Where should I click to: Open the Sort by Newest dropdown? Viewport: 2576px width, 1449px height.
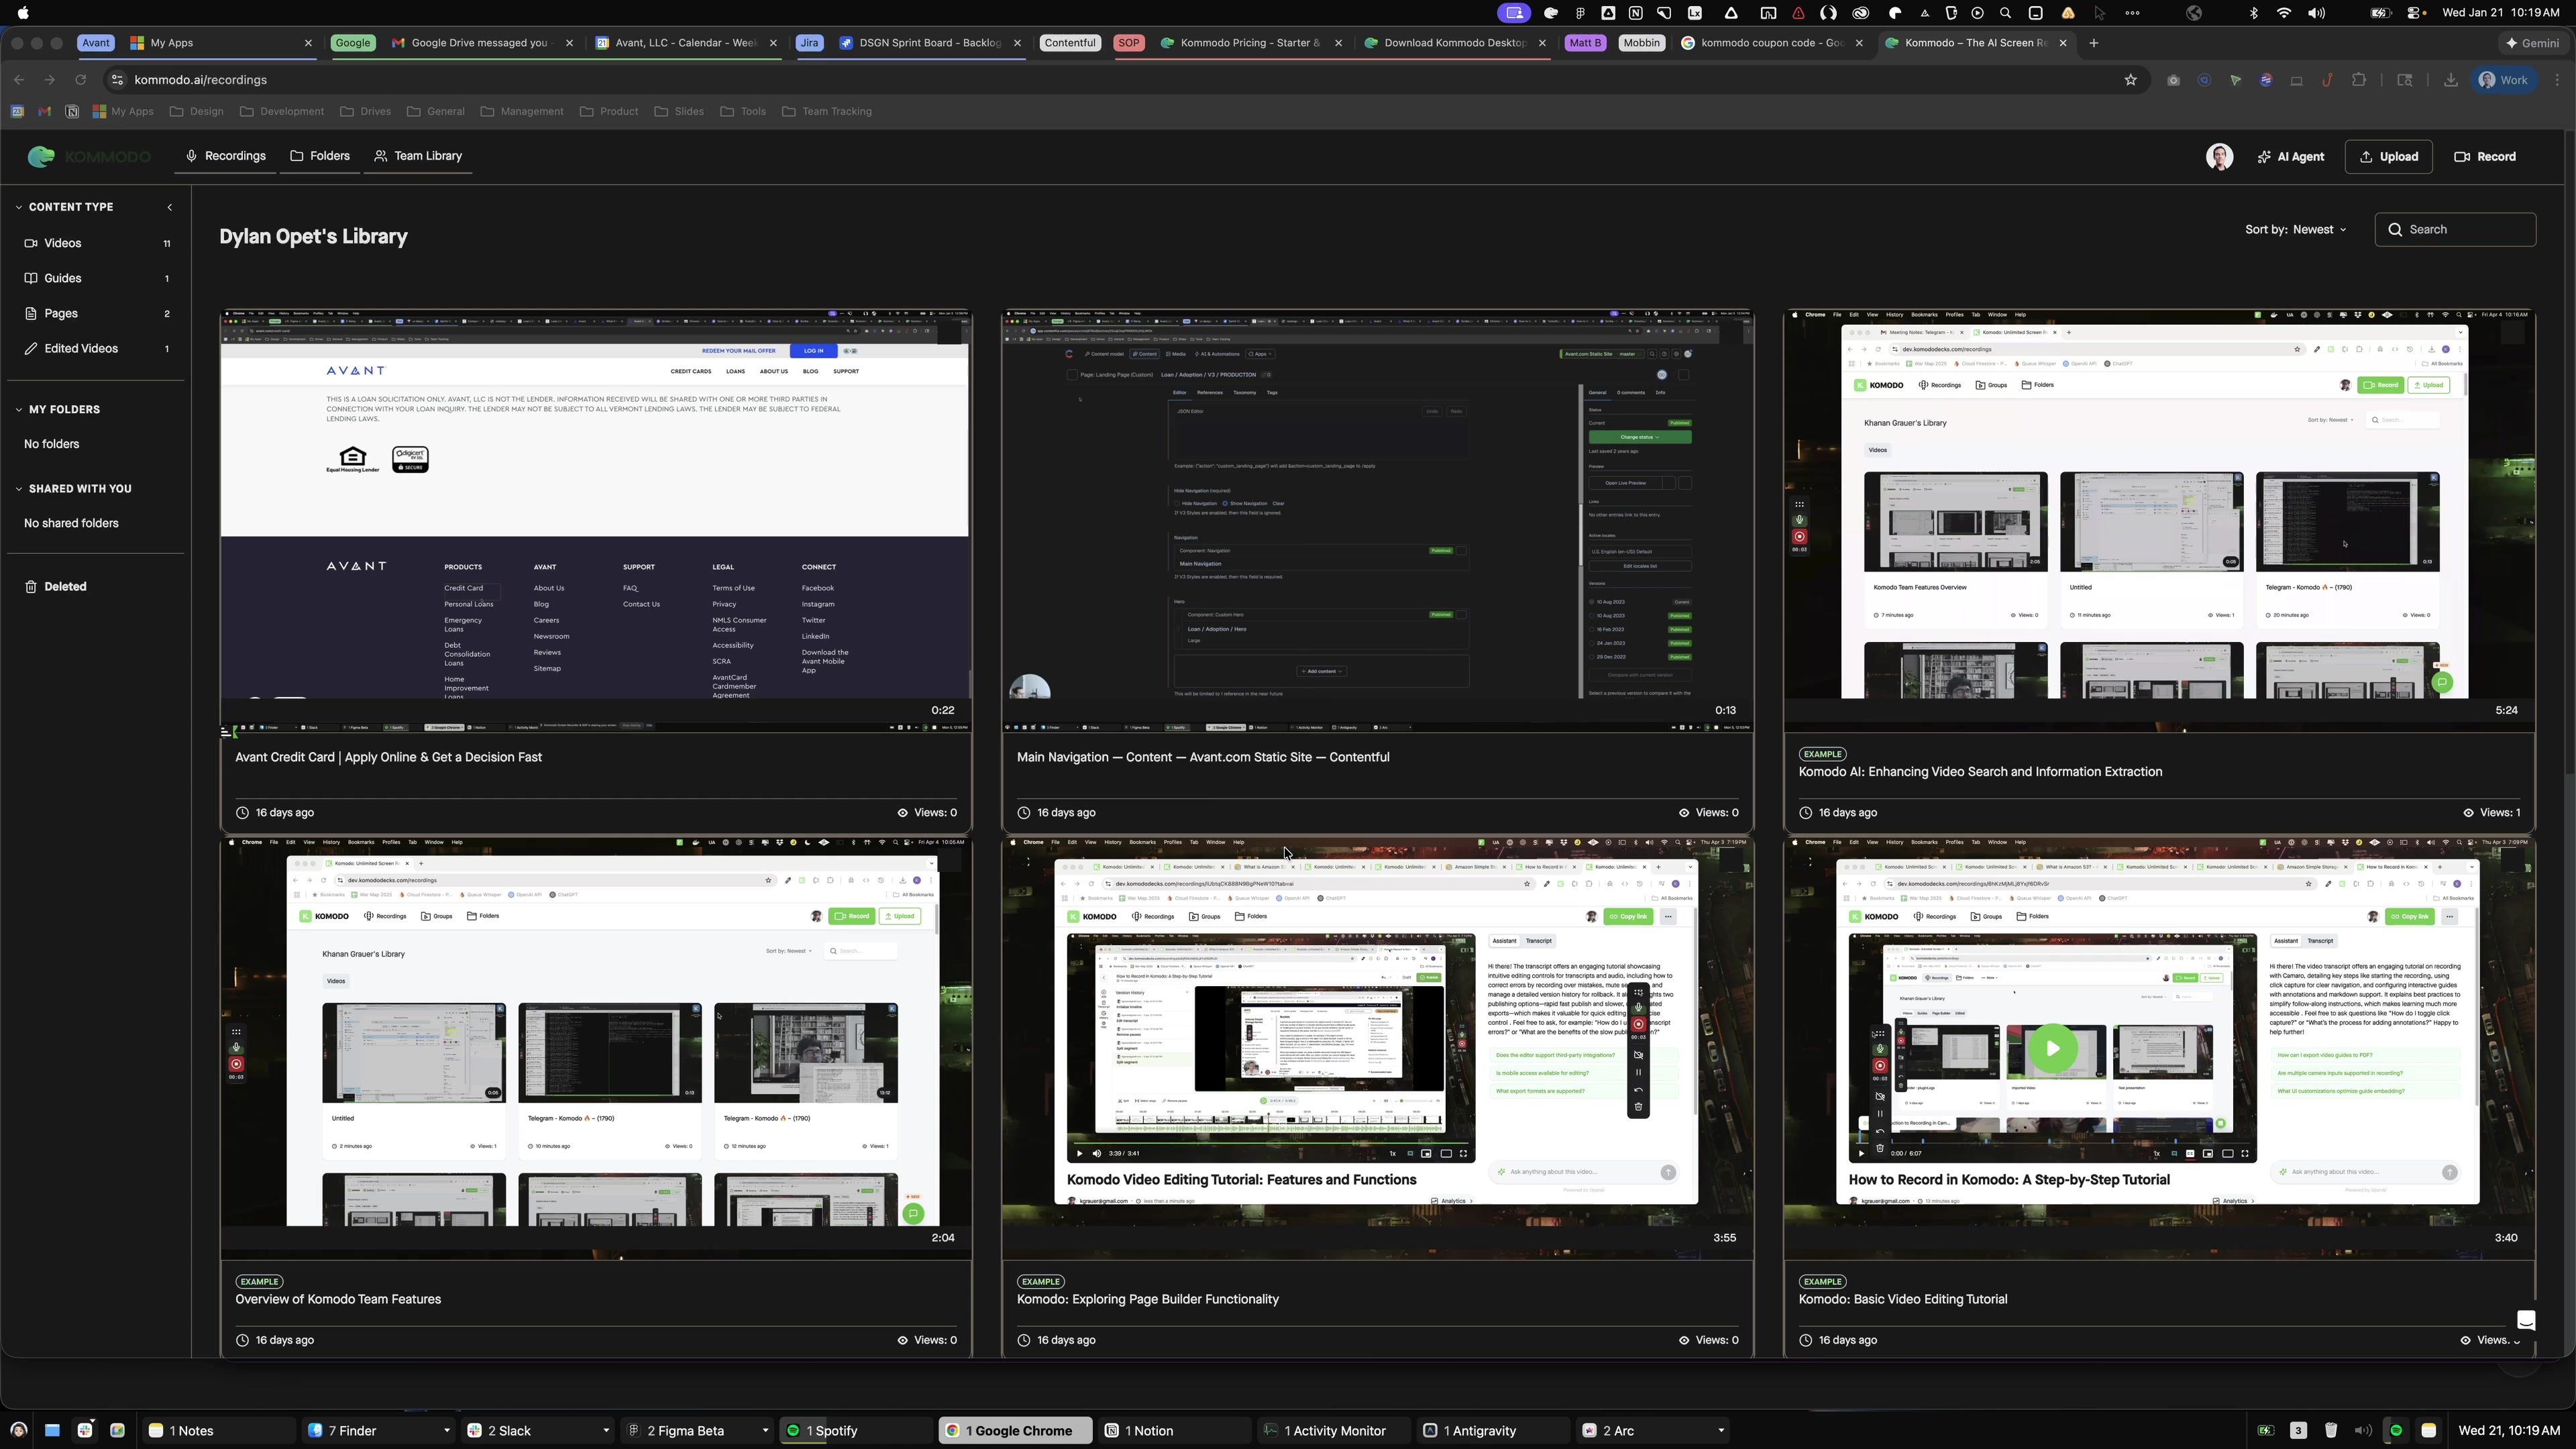pyautogui.click(x=2295, y=230)
